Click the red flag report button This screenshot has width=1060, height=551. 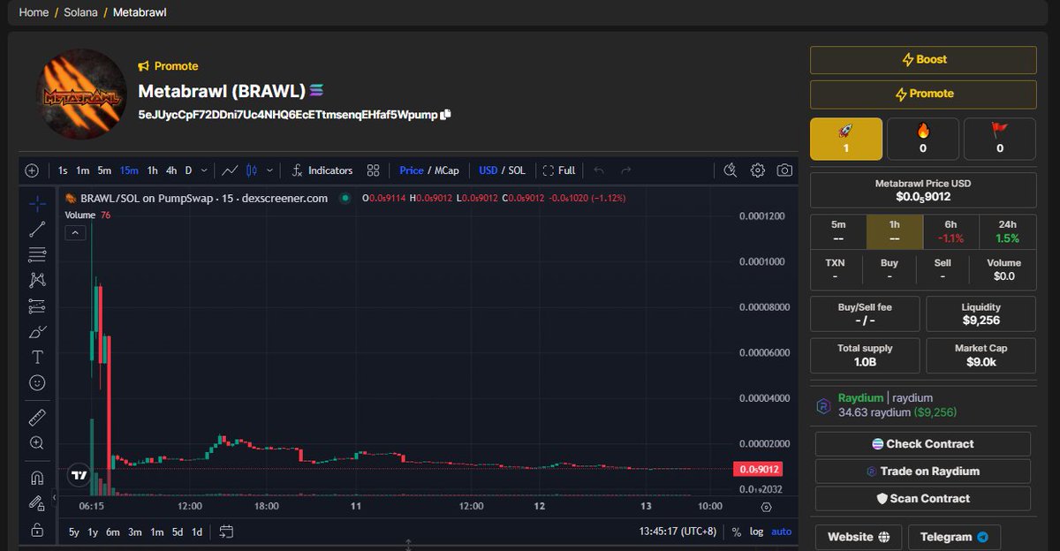pyautogui.click(x=1000, y=139)
